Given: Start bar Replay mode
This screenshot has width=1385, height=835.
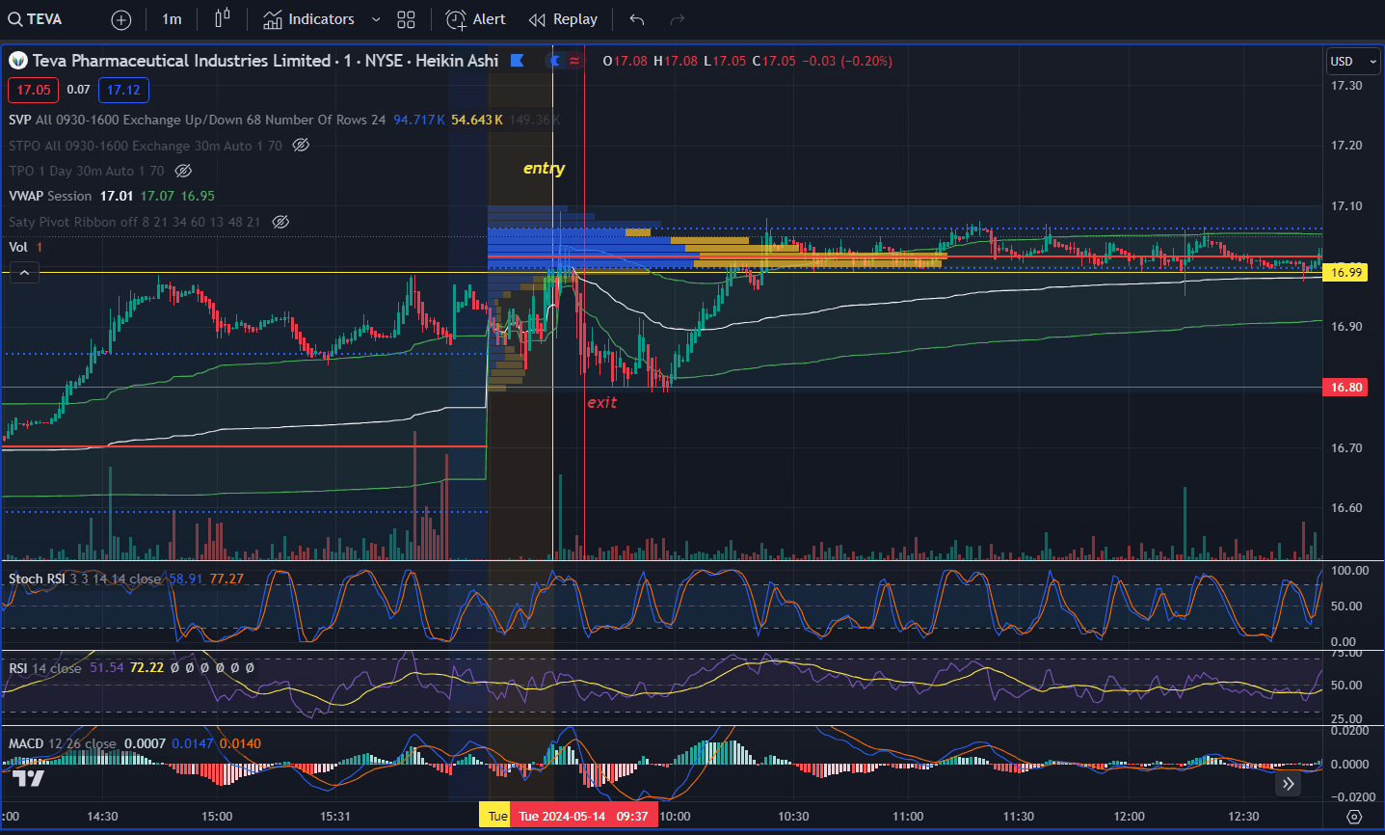Looking at the screenshot, I should (564, 19).
